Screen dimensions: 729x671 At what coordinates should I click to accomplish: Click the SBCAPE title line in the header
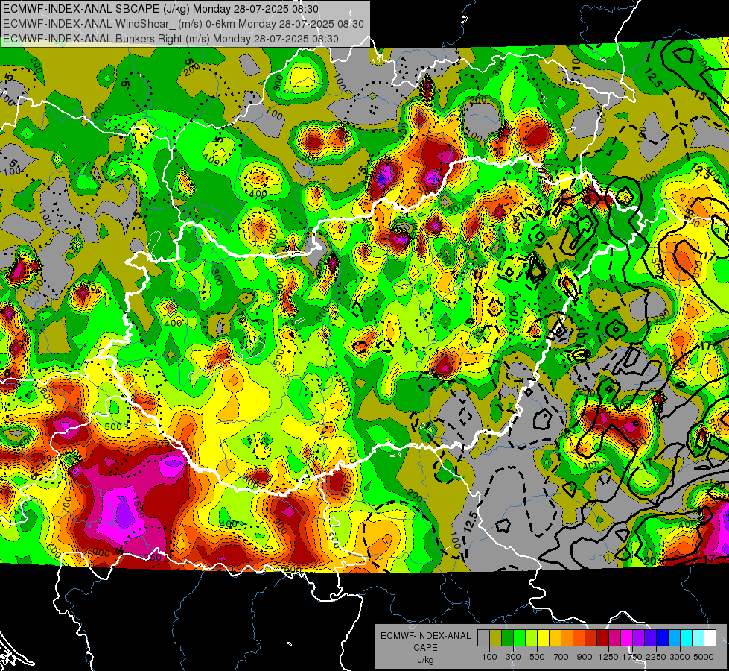click(x=161, y=9)
